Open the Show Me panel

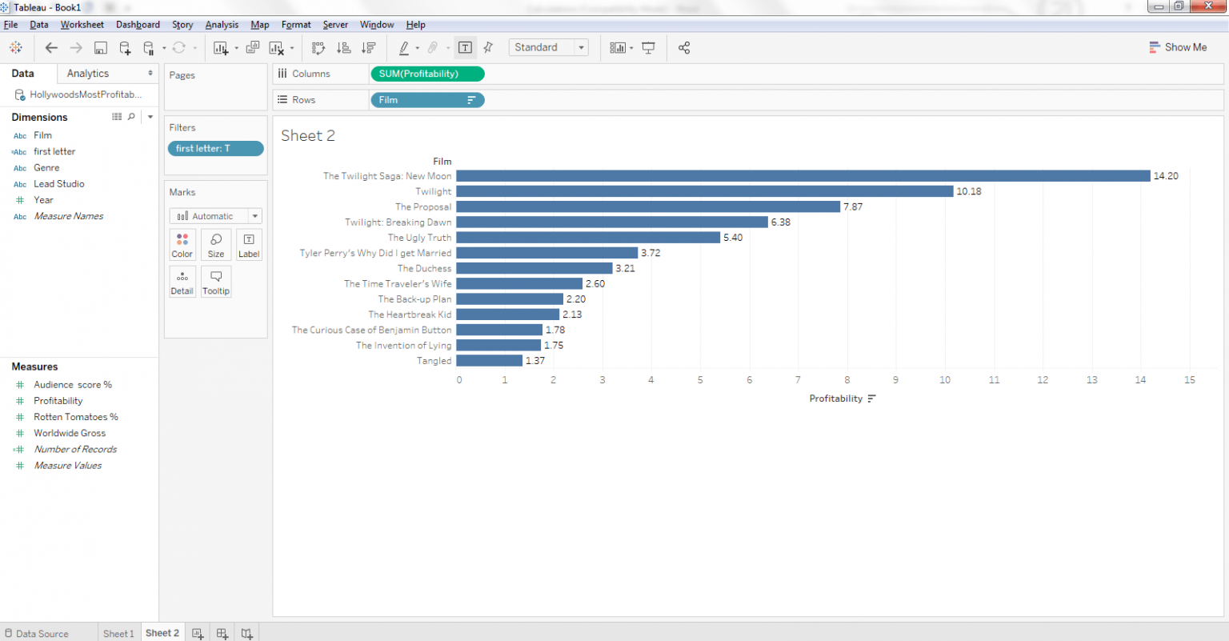(x=1178, y=47)
